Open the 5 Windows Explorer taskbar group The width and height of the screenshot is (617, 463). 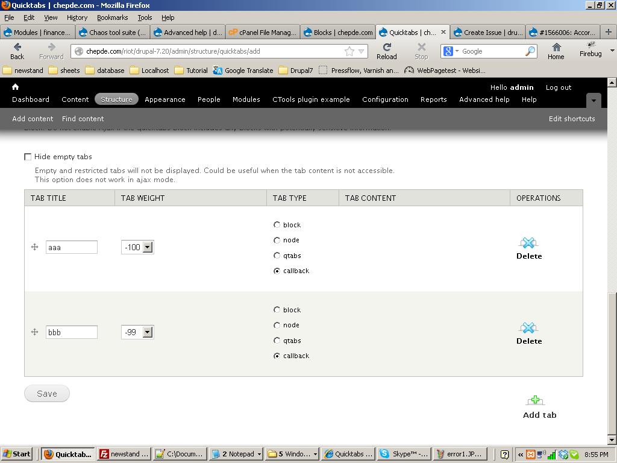[292, 454]
